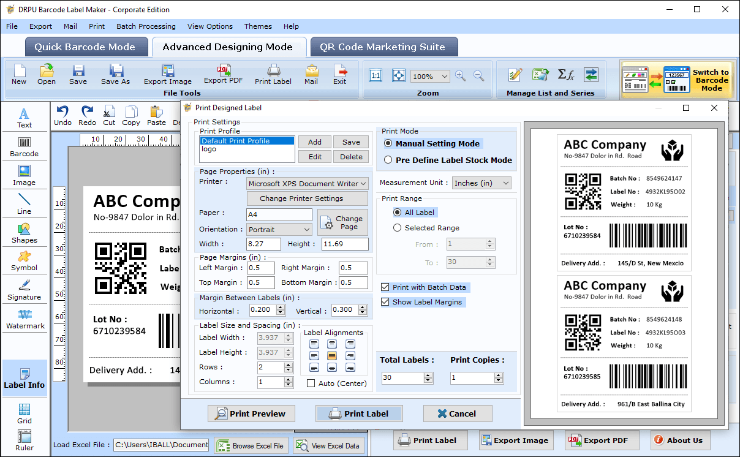Open the Printer dropdown list

[308, 183]
